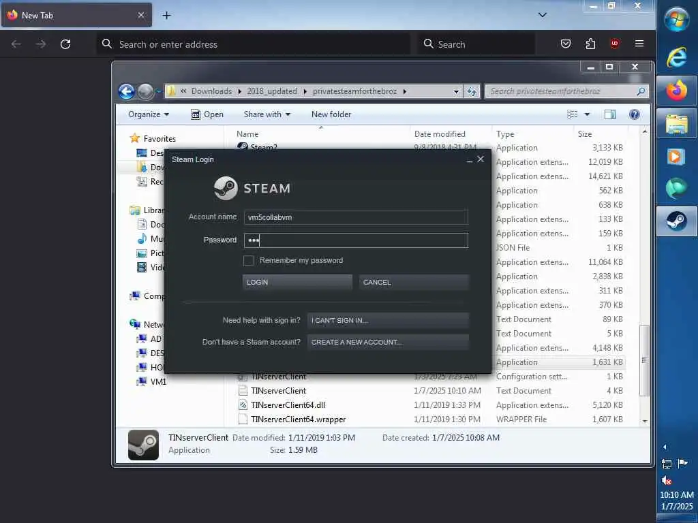Open Windows Media Player taskbar icon
The height and width of the screenshot is (523, 698).
(x=677, y=157)
